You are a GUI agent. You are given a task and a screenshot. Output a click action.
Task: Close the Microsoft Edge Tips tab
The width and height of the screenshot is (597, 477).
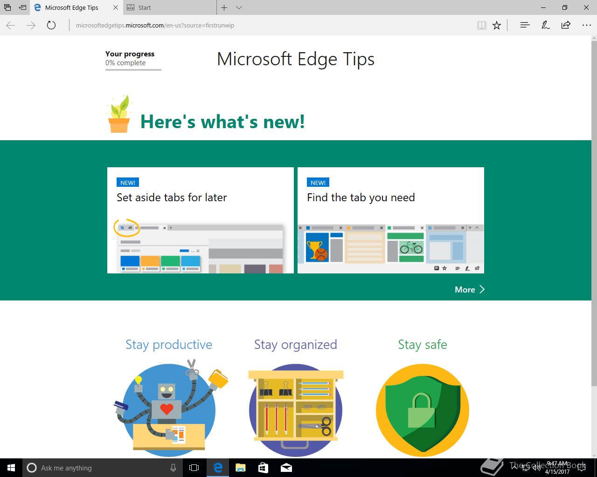pos(116,7)
